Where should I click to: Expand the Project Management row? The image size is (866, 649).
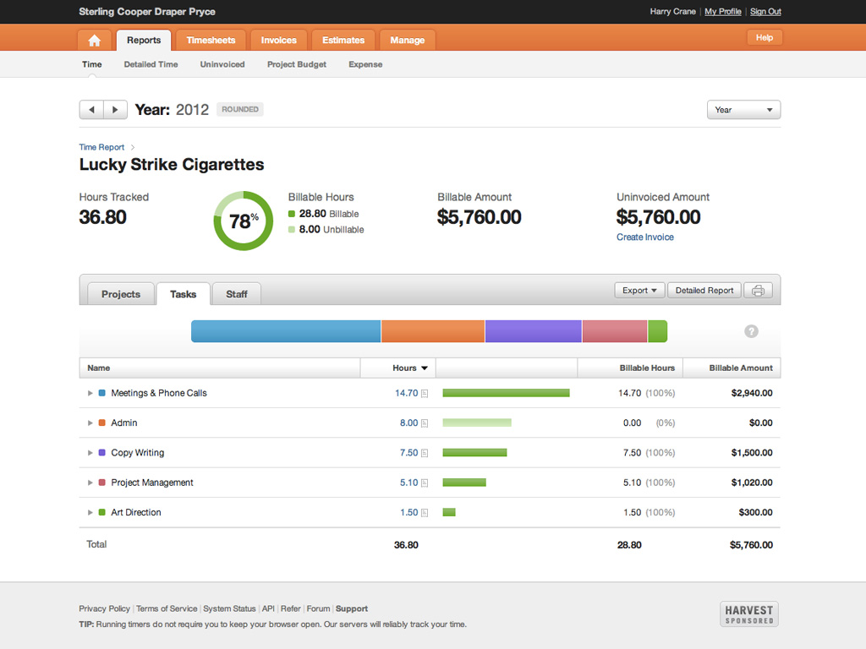(90, 483)
